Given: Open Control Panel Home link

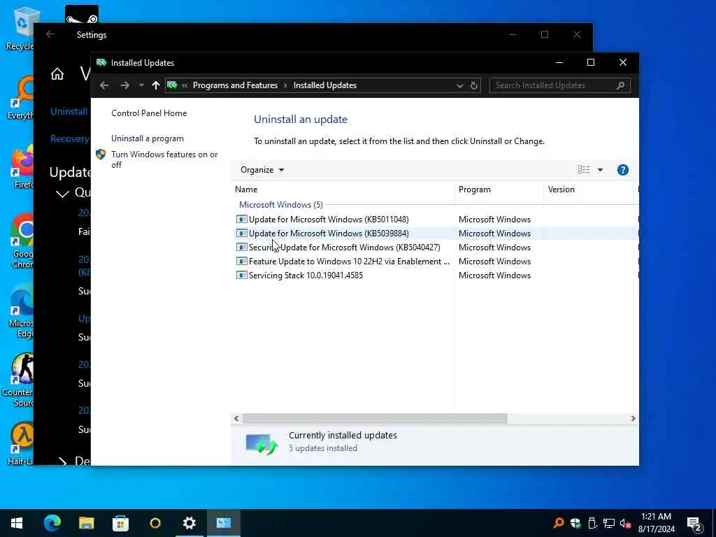Looking at the screenshot, I should point(149,113).
